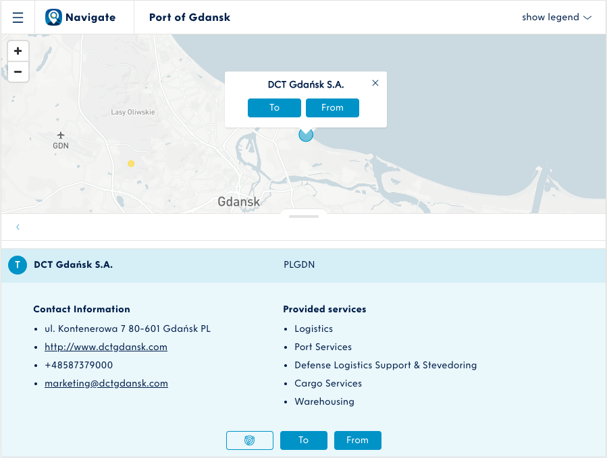
Task: Open the hamburger menu
Action: point(18,18)
